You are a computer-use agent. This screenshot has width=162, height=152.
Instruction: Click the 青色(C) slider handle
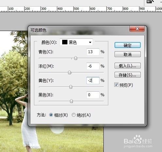76,58
